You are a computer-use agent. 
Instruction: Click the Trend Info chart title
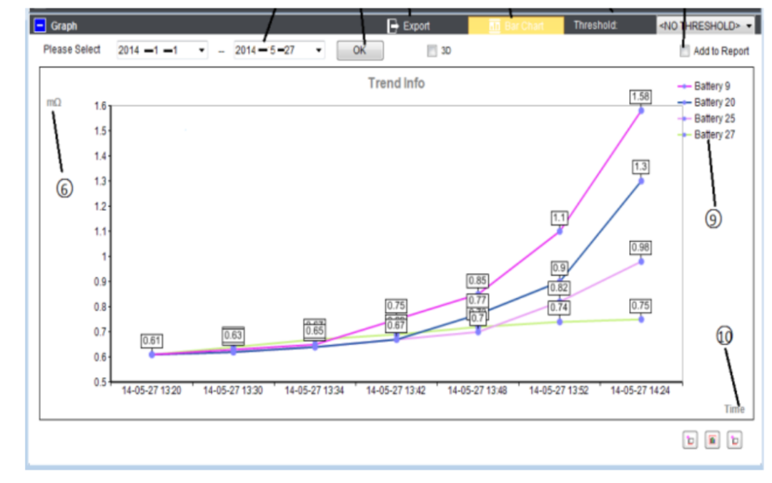point(396,83)
